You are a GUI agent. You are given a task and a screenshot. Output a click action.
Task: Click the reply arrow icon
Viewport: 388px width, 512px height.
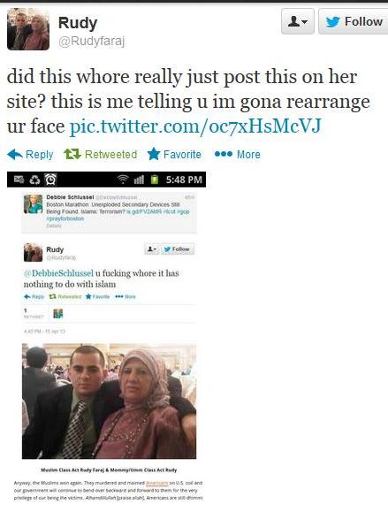click(x=15, y=154)
